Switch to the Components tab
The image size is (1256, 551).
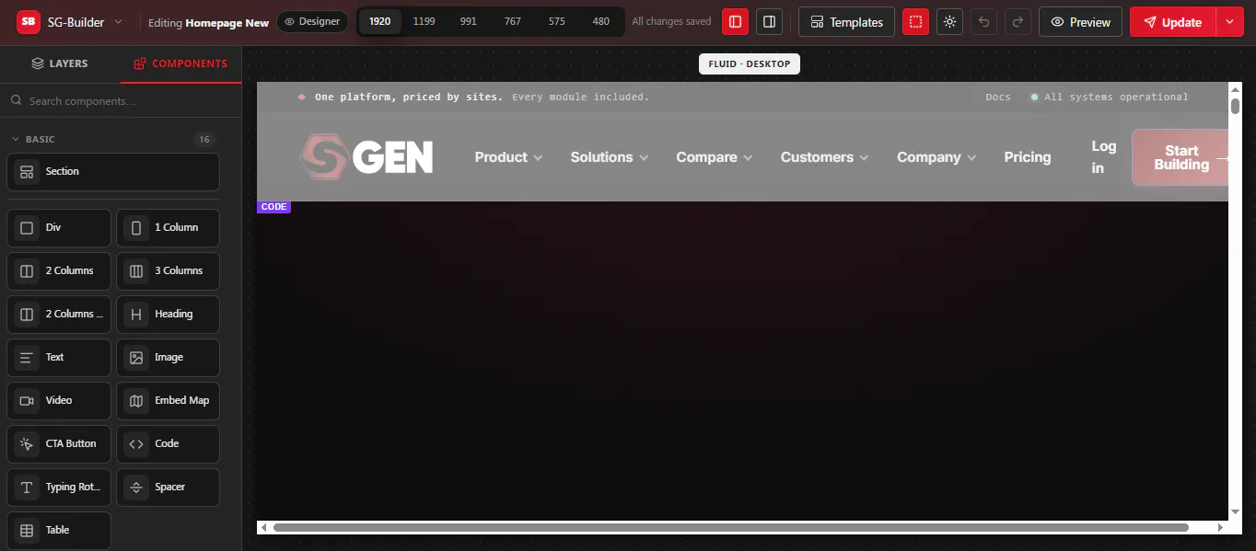[180, 63]
